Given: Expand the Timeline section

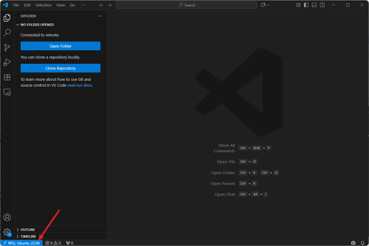Looking at the screenshot, I should [x=60, y=236].
